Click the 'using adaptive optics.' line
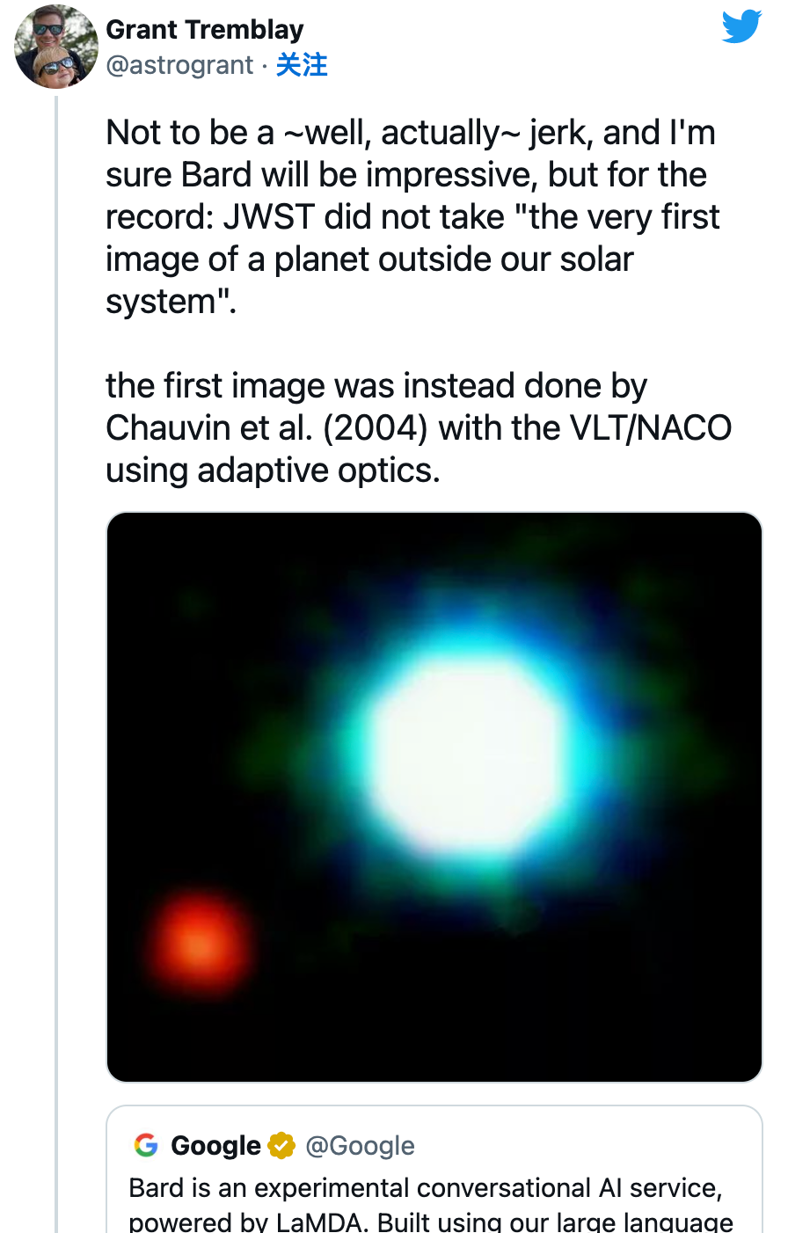The height and width of the screenshot is (1233, 788). coord(273,471)
